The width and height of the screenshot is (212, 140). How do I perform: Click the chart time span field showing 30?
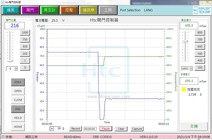[57, 129]
